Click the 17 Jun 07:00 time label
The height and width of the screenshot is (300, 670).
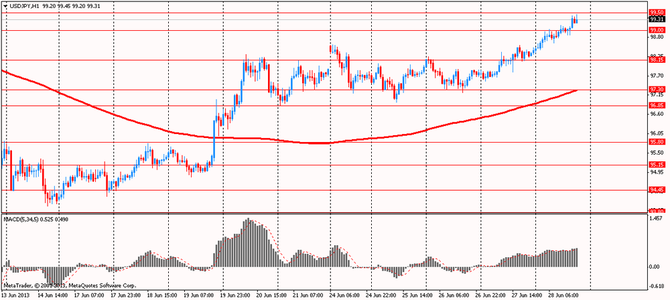(90, 295)
